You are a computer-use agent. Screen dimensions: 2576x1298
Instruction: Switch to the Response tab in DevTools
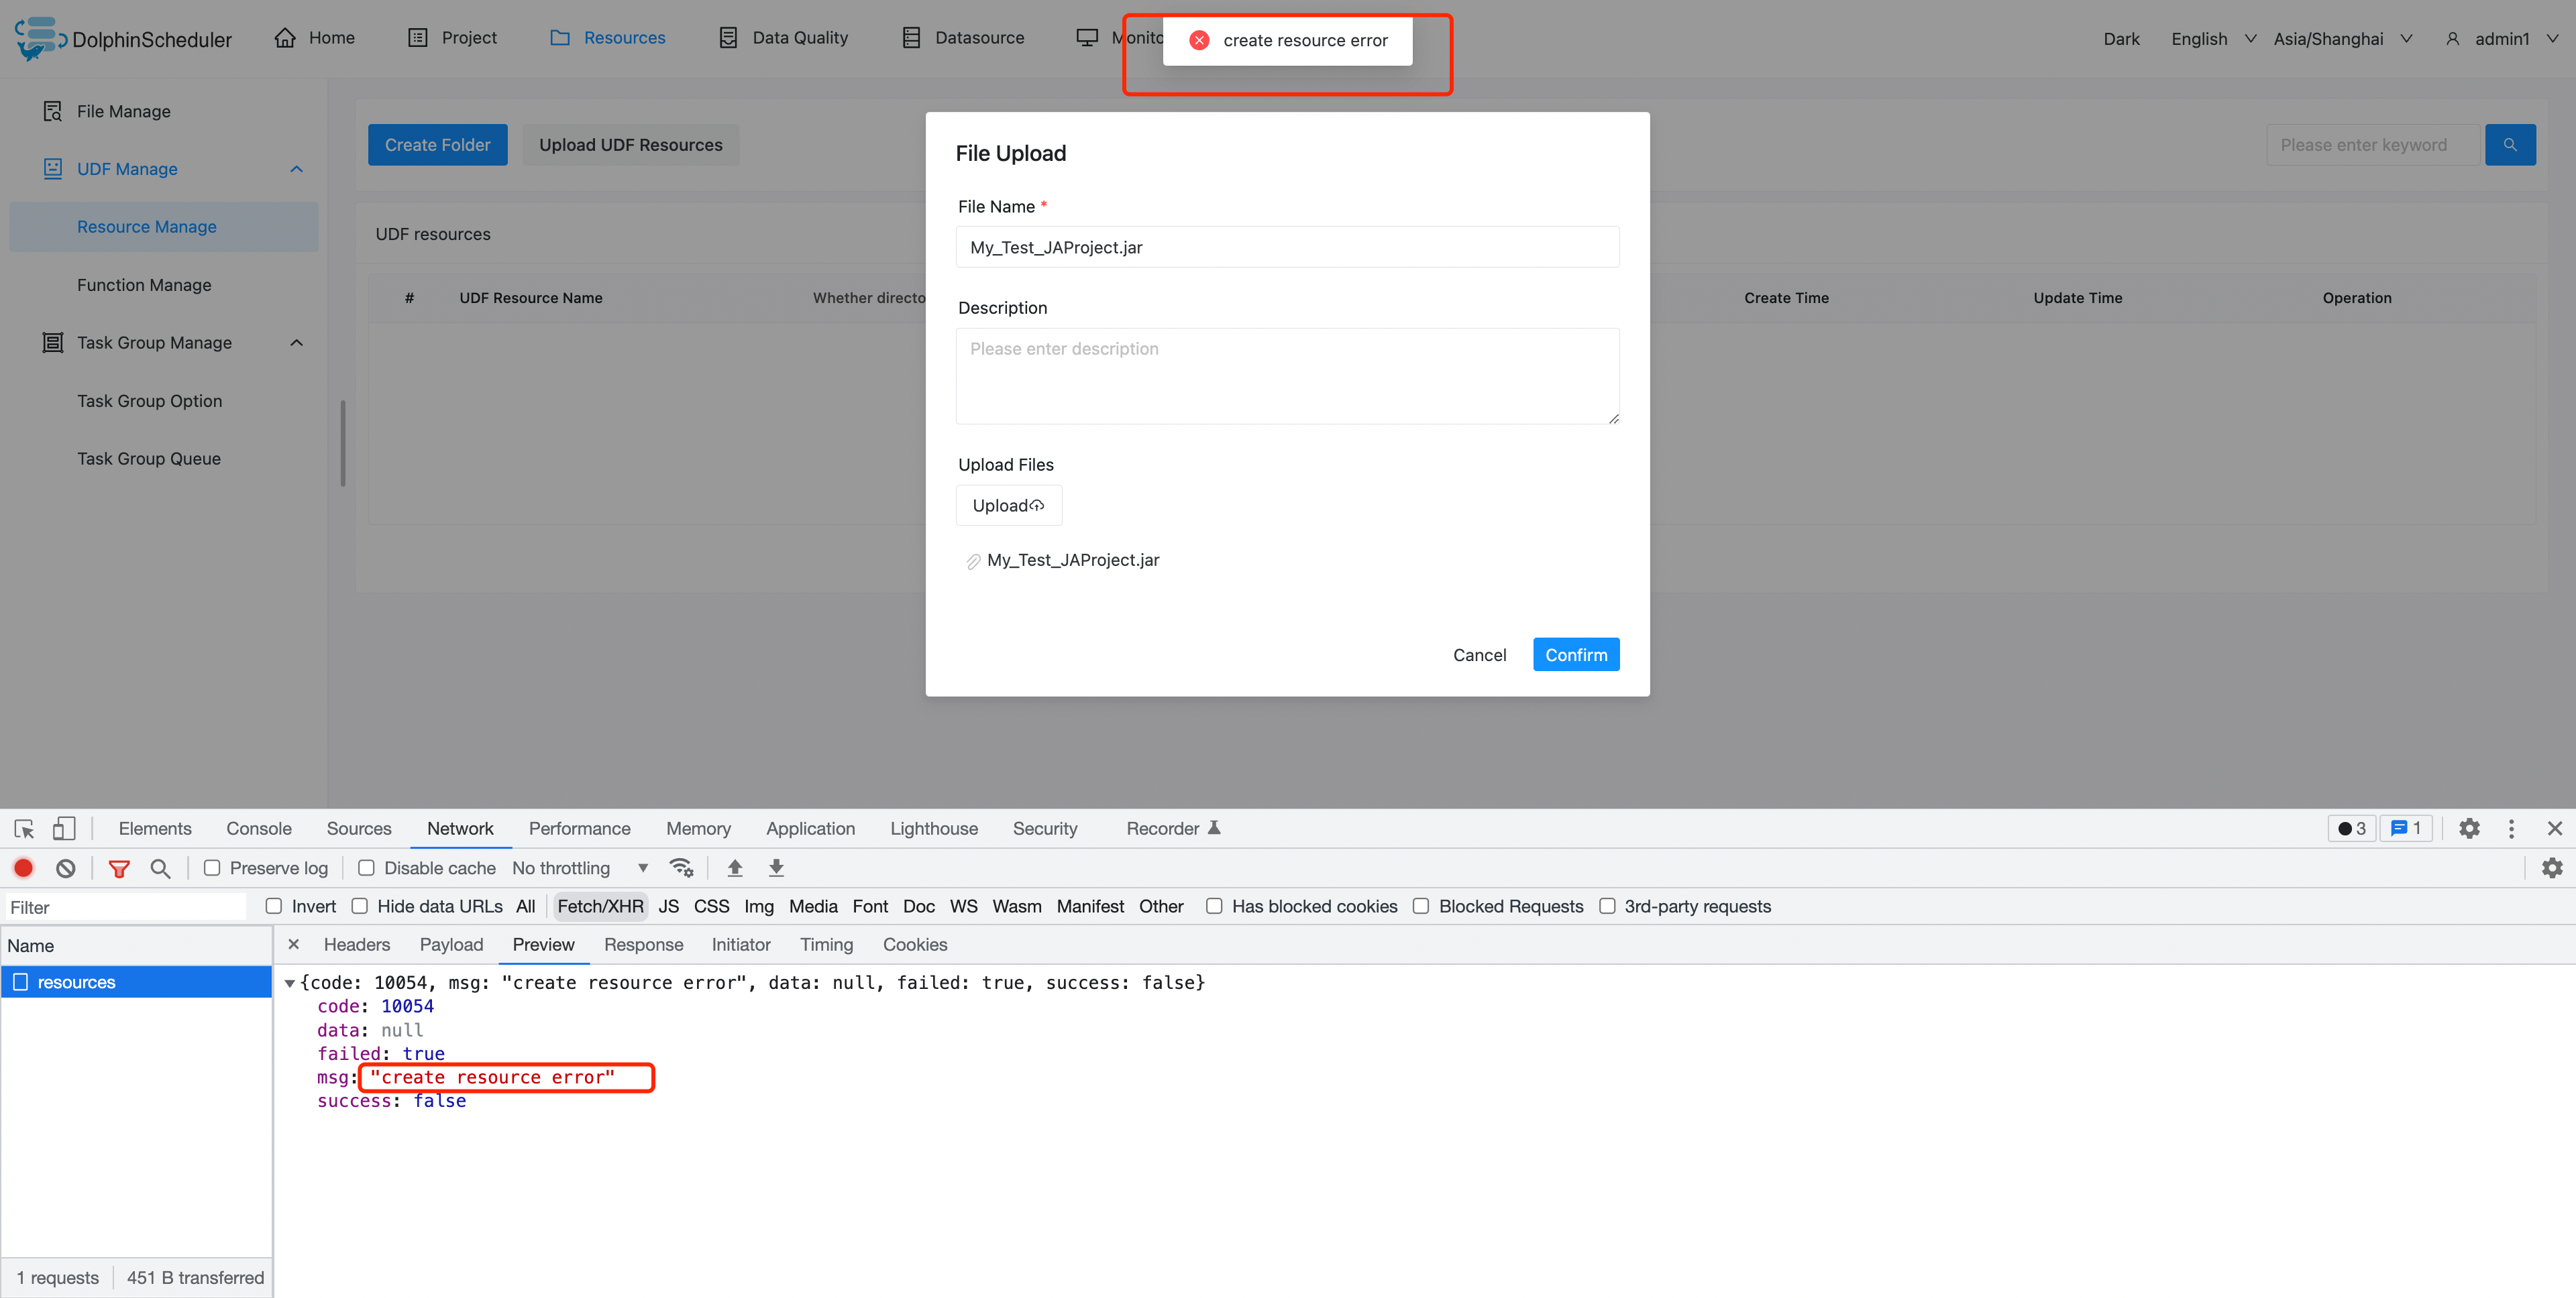(644, 944)
